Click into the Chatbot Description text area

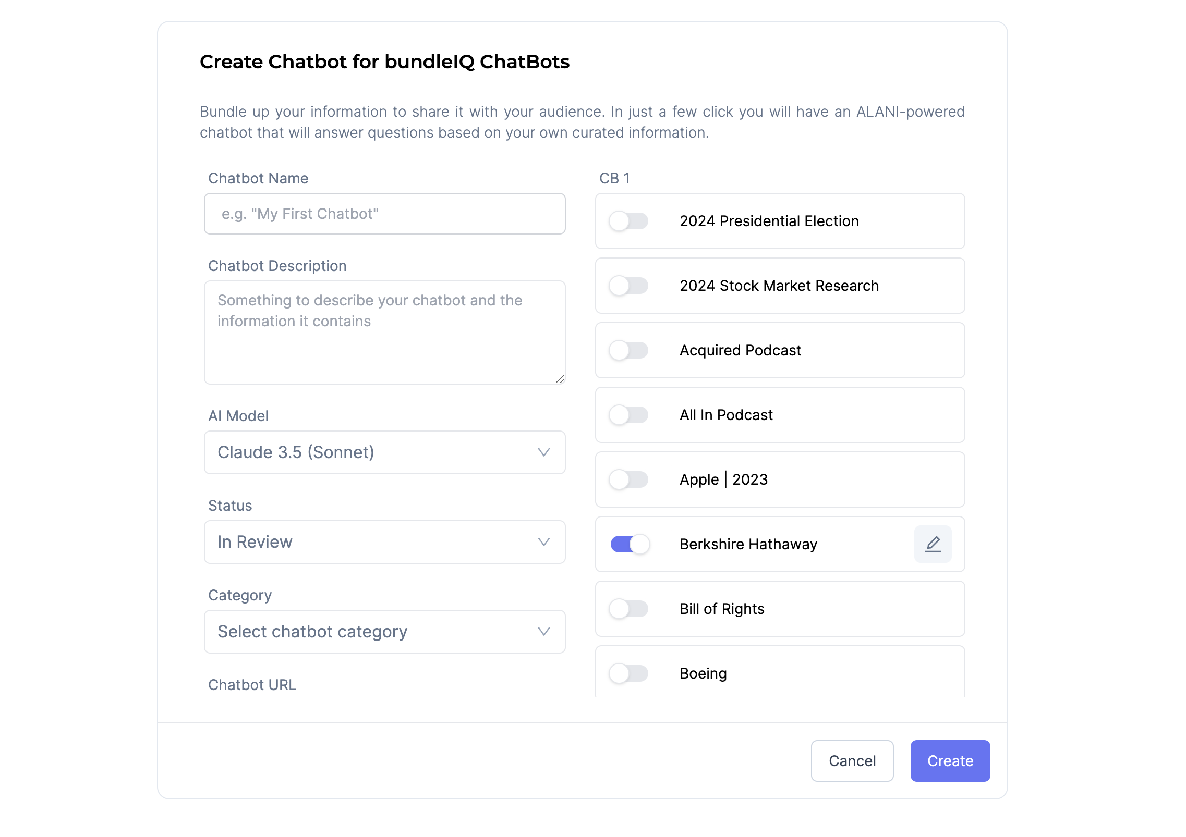[x=384, y=333]
